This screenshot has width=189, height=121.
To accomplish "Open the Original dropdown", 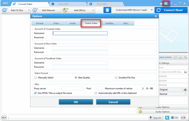I will pos(171,90).
